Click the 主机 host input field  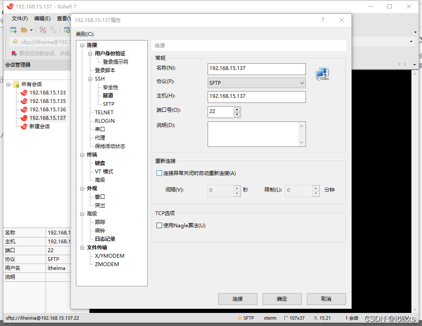click(x=257, y=97)
